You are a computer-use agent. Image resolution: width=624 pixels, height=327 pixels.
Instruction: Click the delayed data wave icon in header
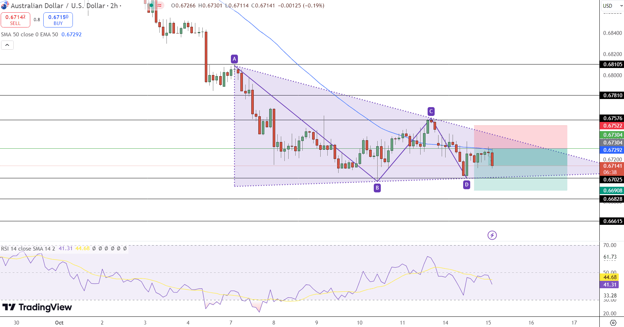(x=160, y=5)
